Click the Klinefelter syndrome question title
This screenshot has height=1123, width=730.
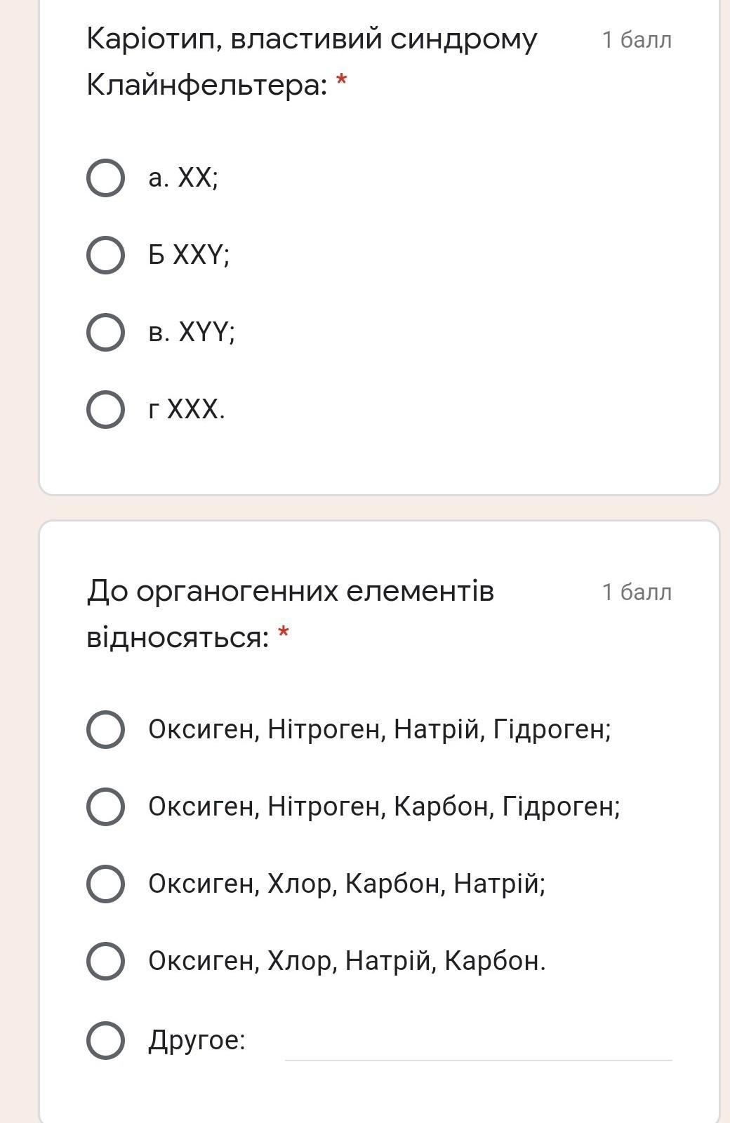tap(311, 62)
